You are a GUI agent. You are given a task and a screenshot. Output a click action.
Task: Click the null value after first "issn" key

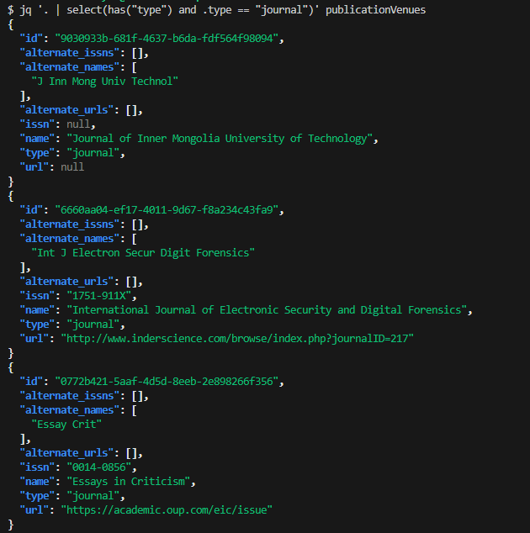[x=72, y=124]
